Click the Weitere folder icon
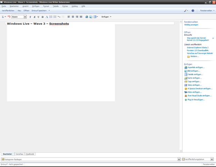This screenshot has width=216, height=167. tap(188, 56)
